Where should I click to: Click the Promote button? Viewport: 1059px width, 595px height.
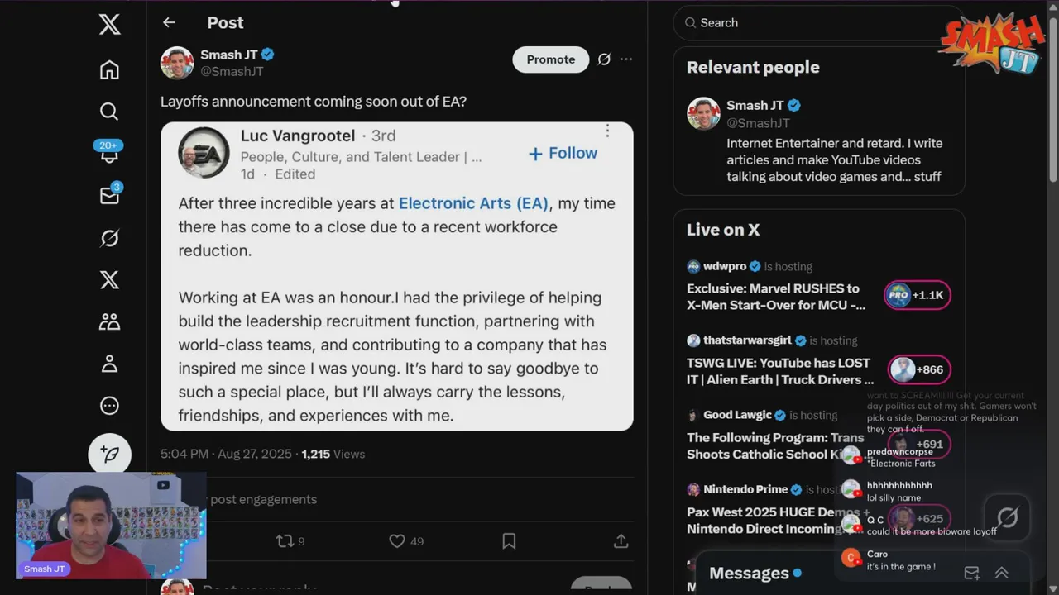[x=551, y=59]
